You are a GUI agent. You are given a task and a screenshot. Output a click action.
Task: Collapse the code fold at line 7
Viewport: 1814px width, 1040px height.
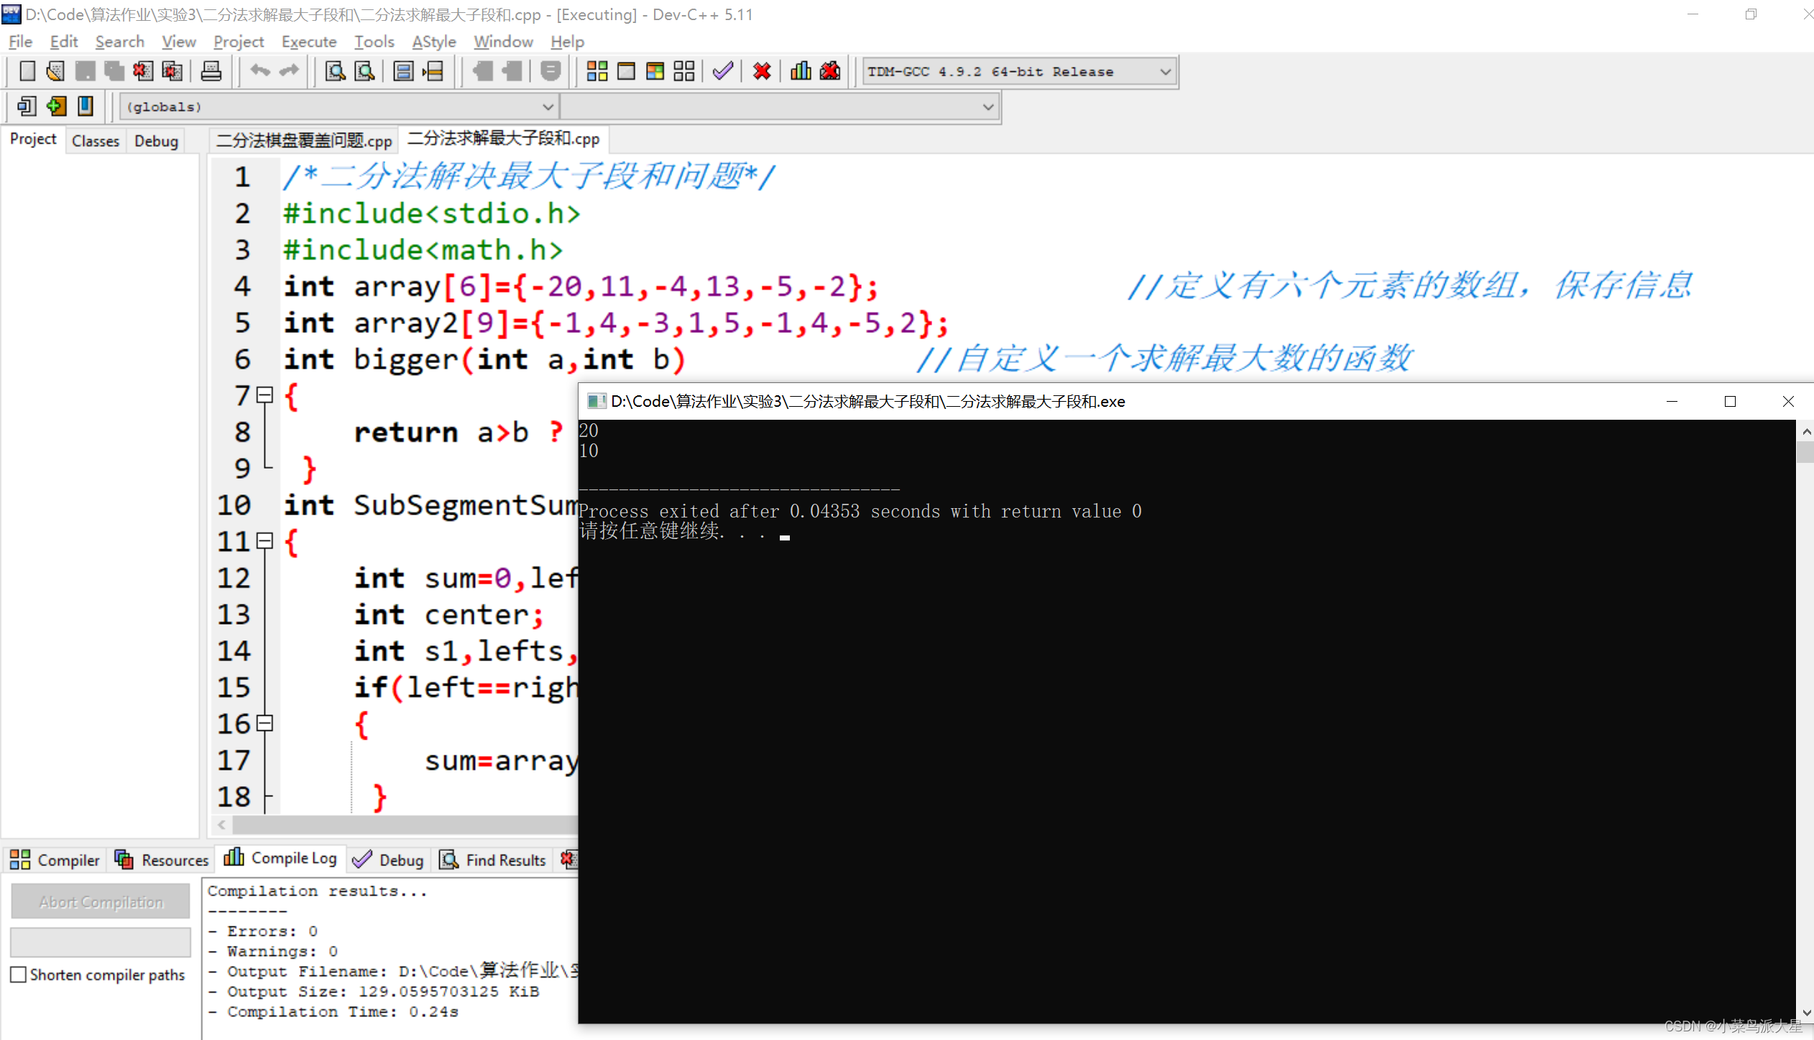tap(265, 395)
